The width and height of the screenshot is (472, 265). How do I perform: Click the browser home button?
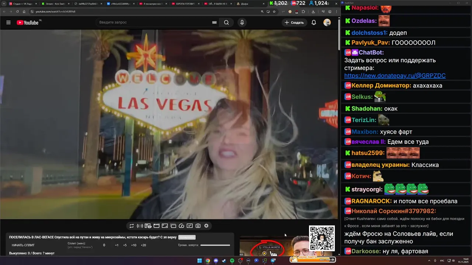[24, 11]
